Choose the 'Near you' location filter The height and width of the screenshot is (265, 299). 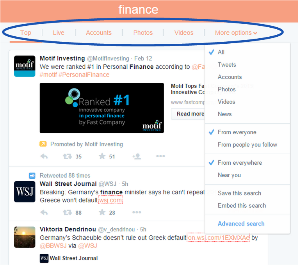click(229, 175)
